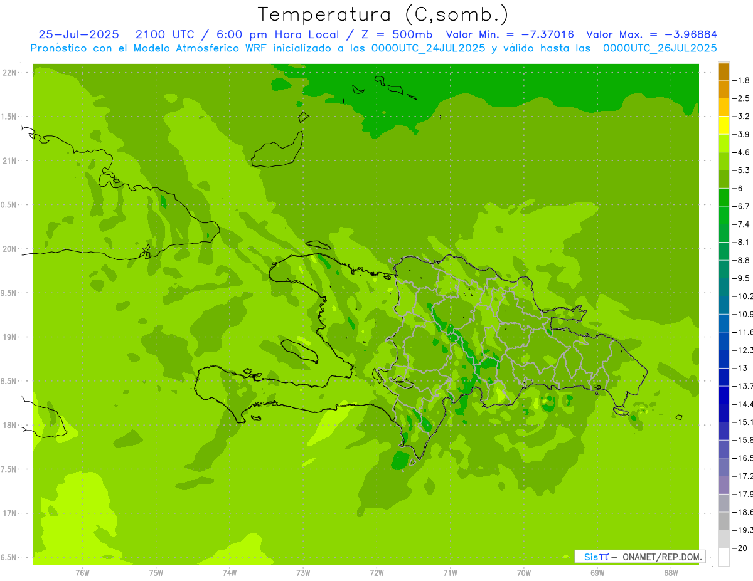
Task: Click the '68W' longitude label
Action: tap(671, 573)
